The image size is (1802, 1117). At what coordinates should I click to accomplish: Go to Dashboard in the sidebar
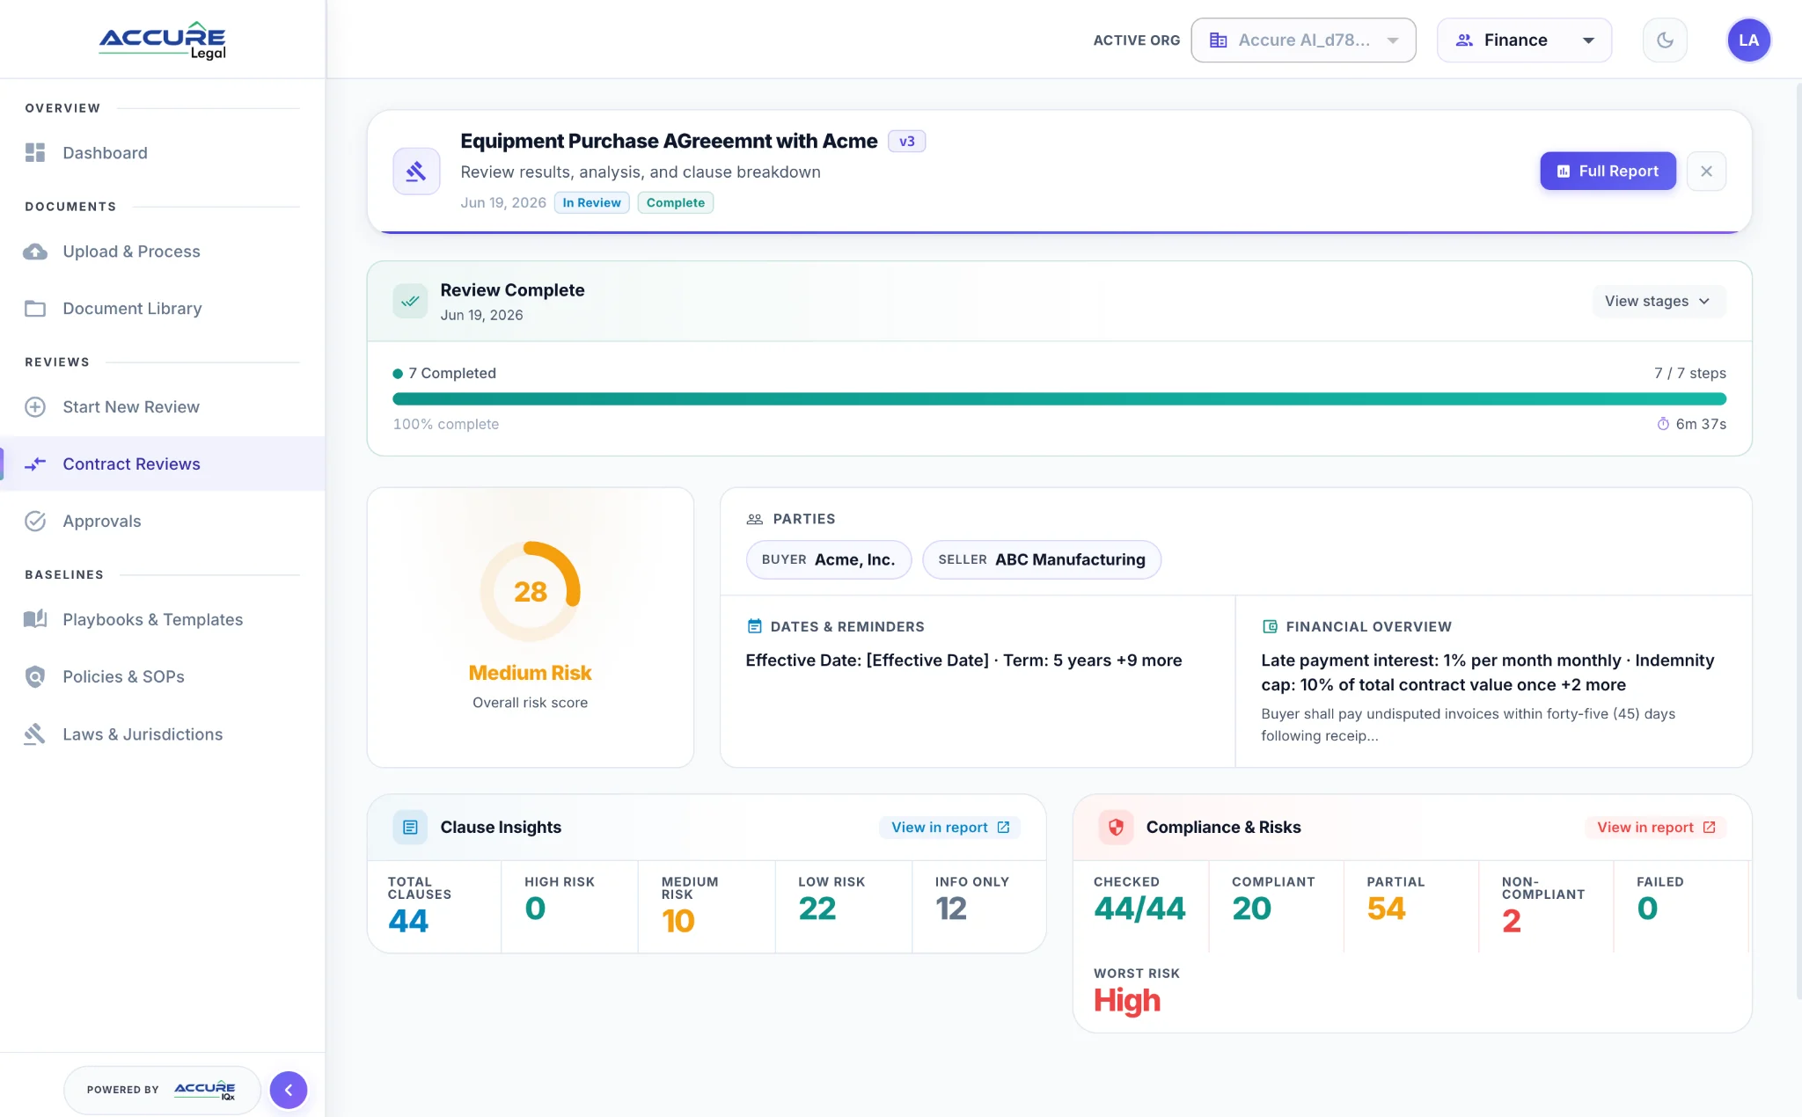[163, 153]
